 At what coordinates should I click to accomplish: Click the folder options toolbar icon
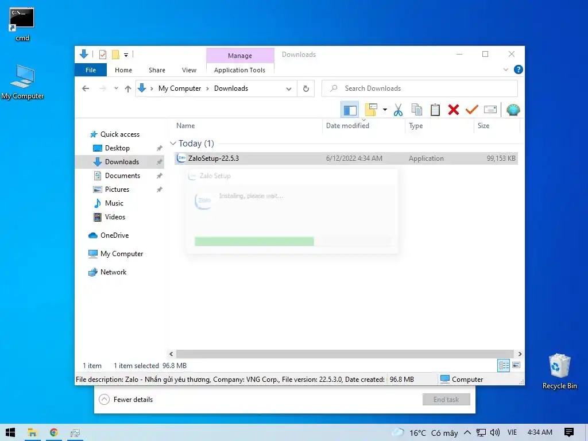tap(371, 110)
